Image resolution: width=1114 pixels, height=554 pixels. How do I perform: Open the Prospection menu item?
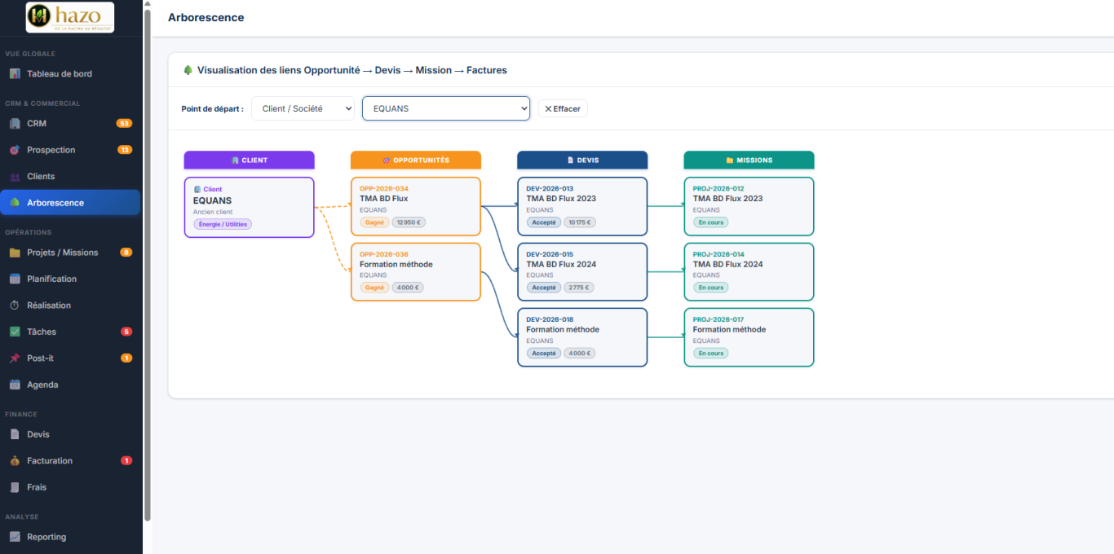tap(71, 150)
